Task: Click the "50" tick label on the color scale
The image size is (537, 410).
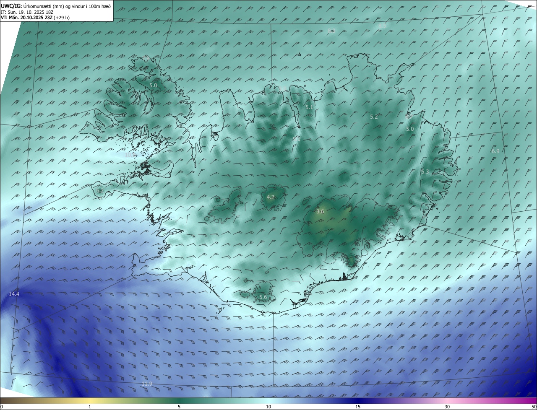Action: point(534,407)
